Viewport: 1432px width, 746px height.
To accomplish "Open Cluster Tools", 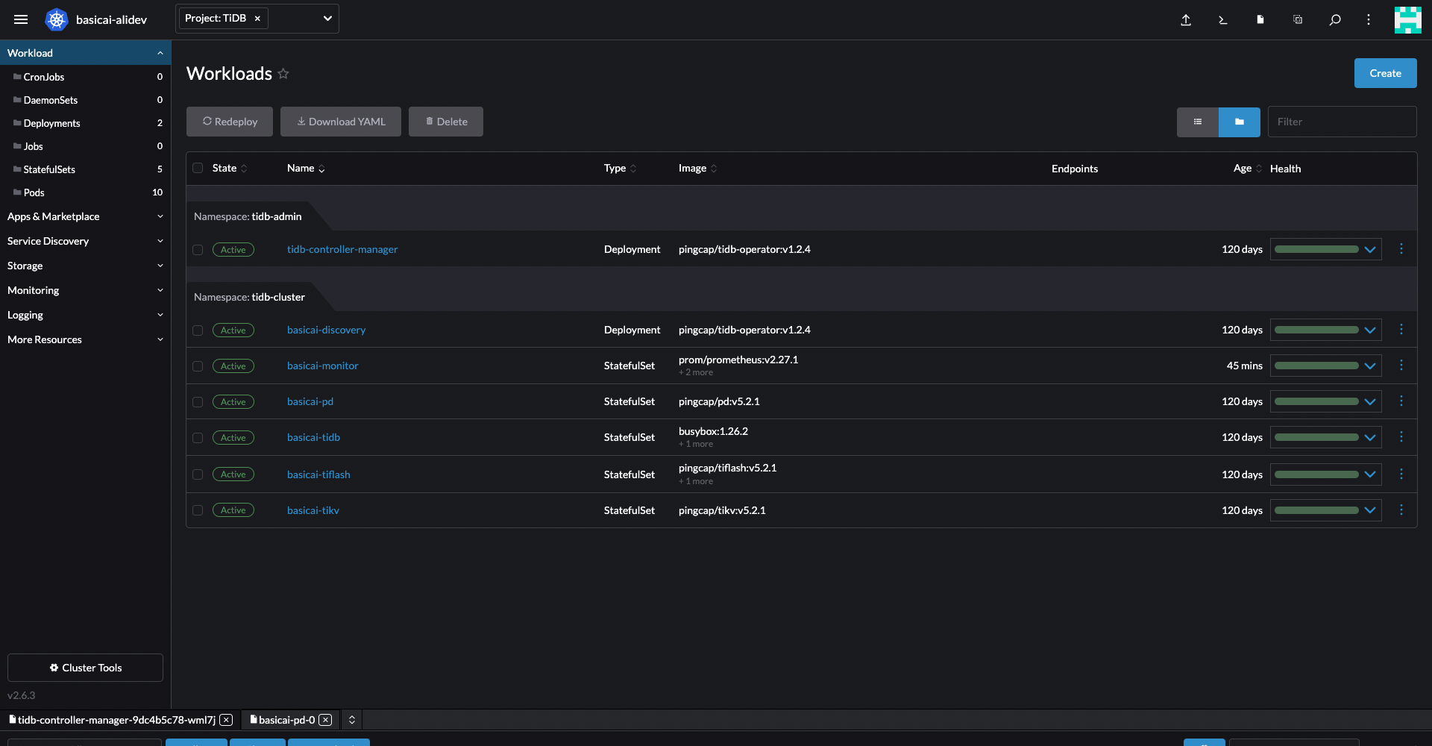I will coord(85,668).
